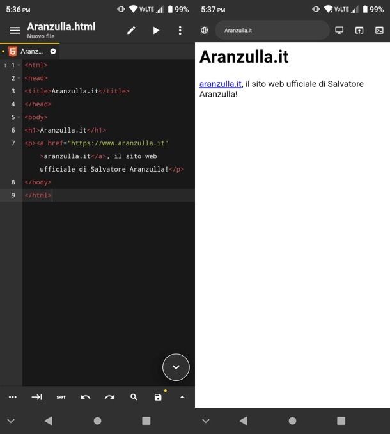Tap the info marker beside line 1

click(5, 65)
